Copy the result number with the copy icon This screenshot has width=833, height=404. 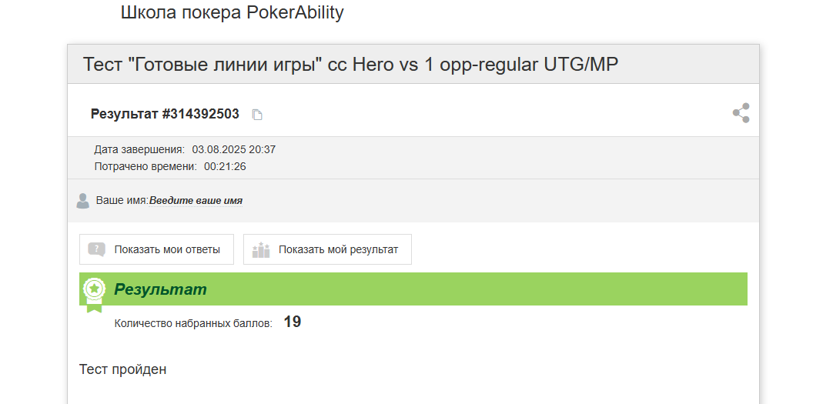257,115
